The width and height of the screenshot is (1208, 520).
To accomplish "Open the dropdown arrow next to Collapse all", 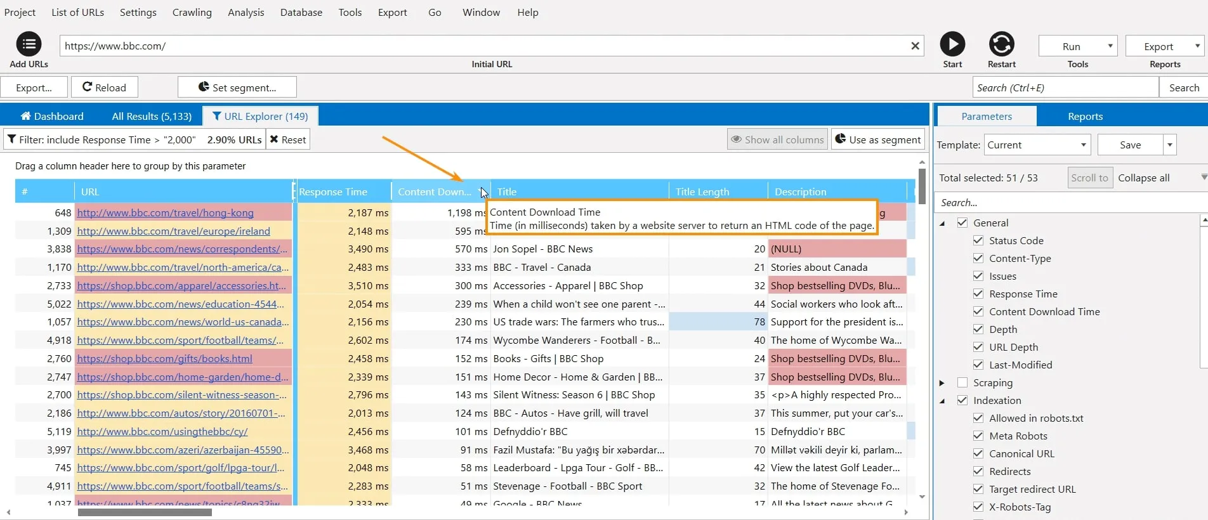I will (x=1204, y=178).
